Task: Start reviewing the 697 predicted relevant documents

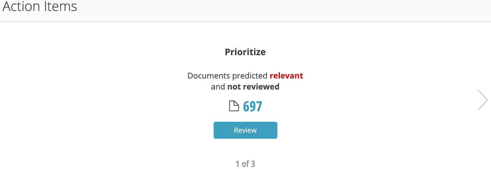Action: click(245, 130)
